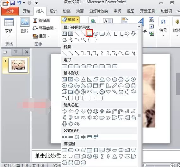The width and height of the screenshot is (180, 167).
Task: Click the 屏幕截图 screenshot button
Action: tap(43, 28)
